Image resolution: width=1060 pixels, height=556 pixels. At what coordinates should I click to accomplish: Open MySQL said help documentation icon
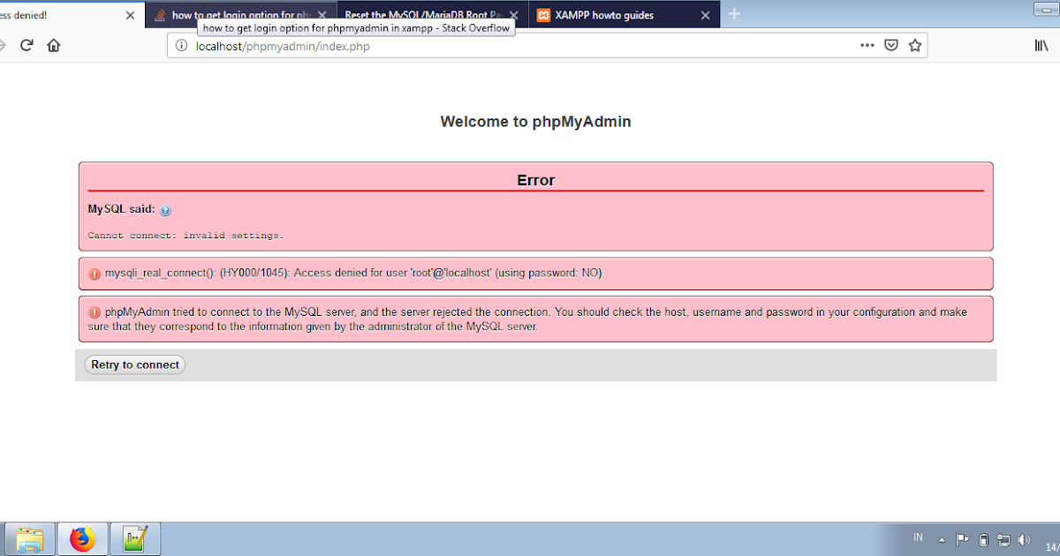click(166, 210)
